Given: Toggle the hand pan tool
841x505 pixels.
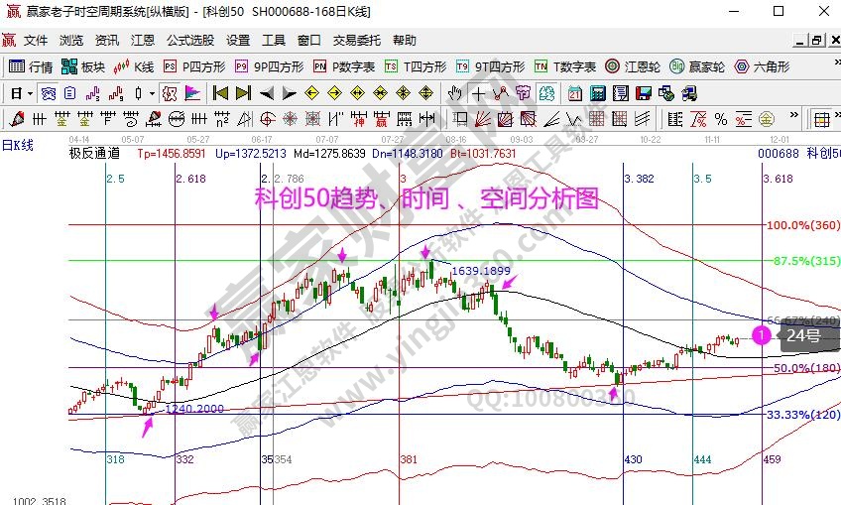Looking at the screenshot, I should 455,94.
